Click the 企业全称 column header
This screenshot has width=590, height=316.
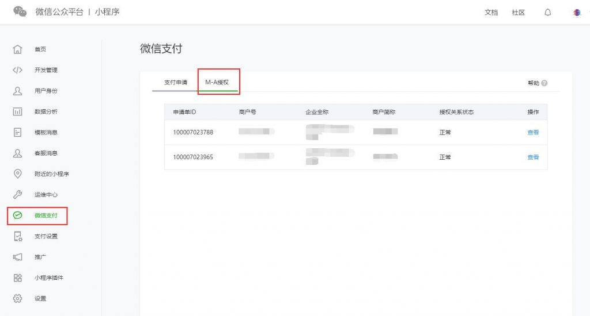(317, 112)
